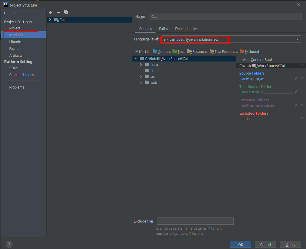The image size is (306, 249).
Task: Click the Apply button
Action: (290, 245)
